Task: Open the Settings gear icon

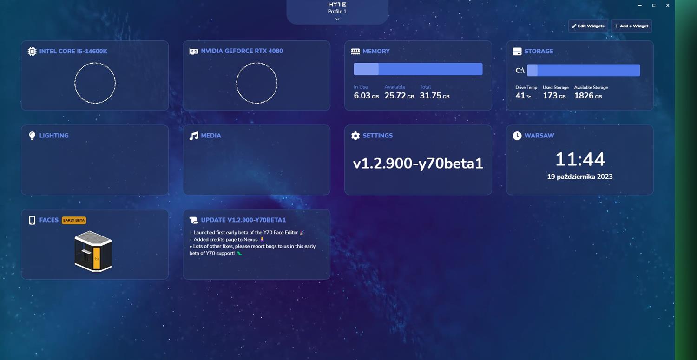Action: [355, 136]
